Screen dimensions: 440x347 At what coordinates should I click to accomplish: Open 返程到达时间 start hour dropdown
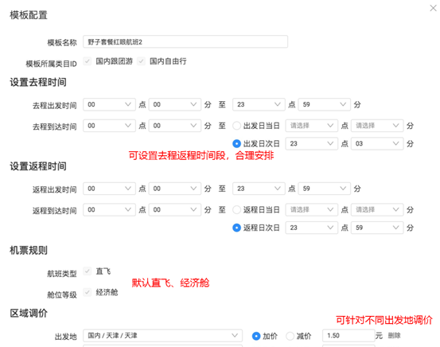109,209
